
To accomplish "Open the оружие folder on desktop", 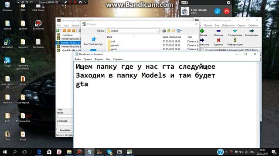I will tap(23, 25).
